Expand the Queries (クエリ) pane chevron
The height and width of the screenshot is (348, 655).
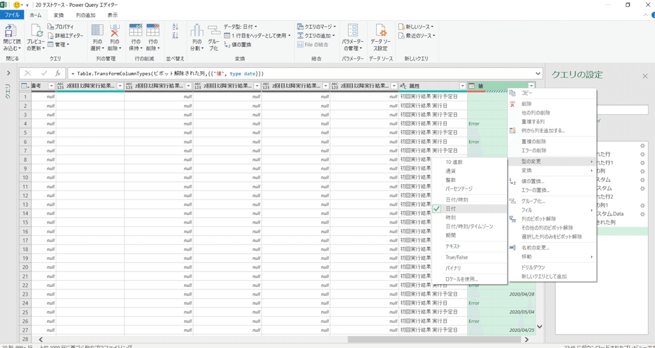coord(9,73)
